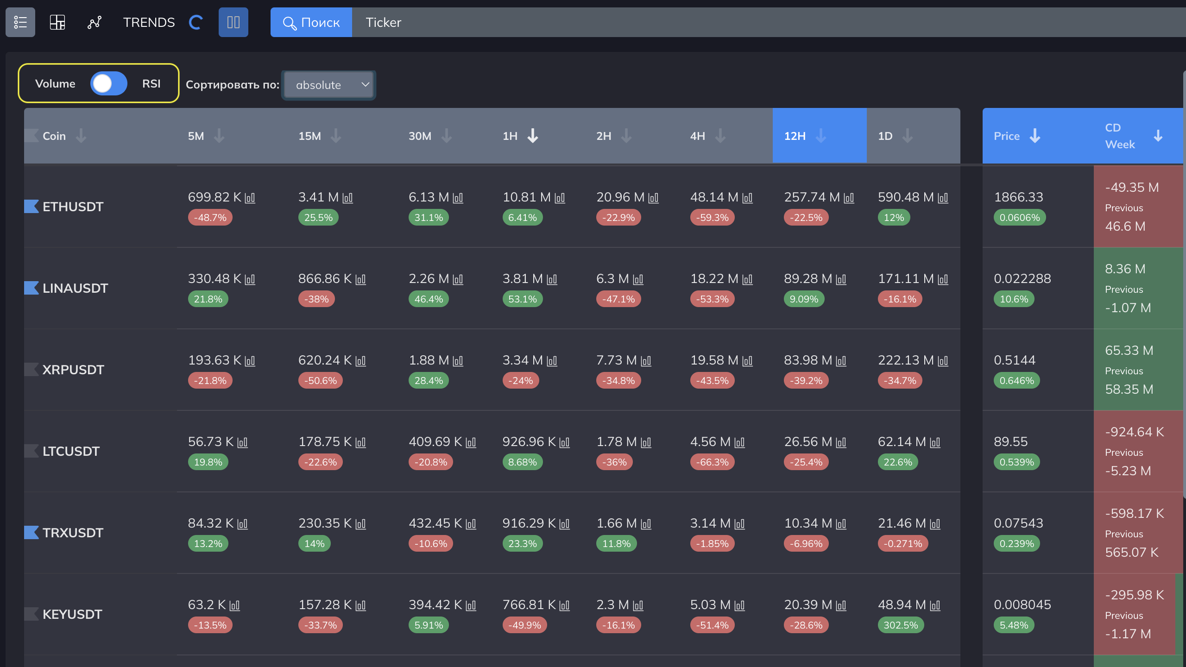Open chart icon beside LTCUSDT 926.96 K

[x=564, y=443]
